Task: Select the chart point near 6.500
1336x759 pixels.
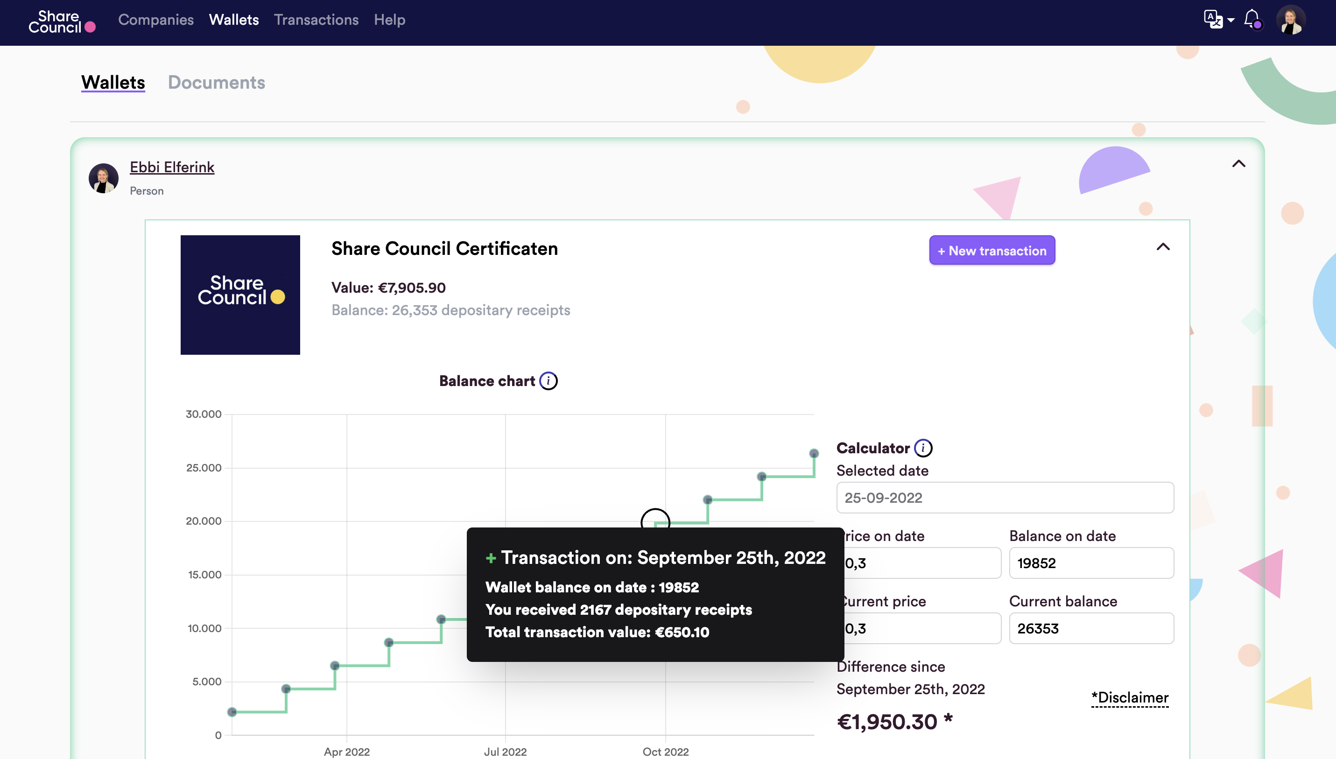Action: pyautogui.click(x=335, y=666)
